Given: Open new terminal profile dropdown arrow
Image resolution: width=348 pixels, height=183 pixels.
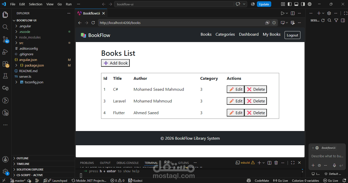Looking at the screenshot, I should click(x=264, y=163).
